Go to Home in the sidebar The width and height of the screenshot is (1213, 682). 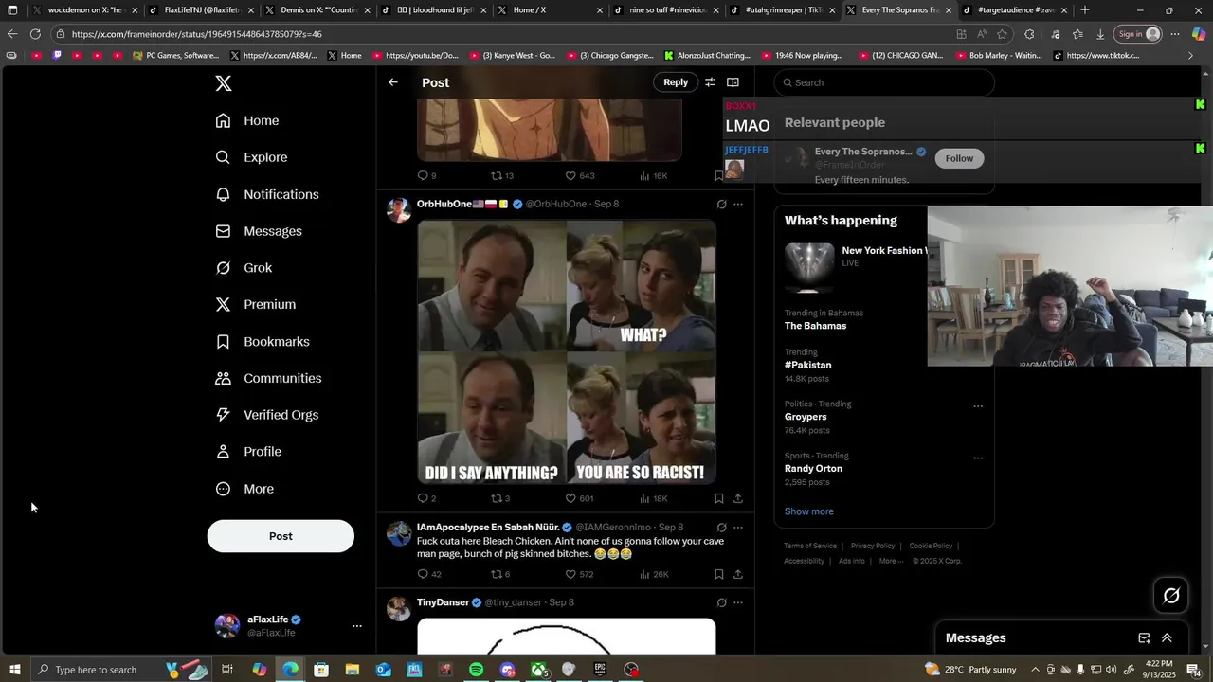pyautogui.click(x=247, y=120)
